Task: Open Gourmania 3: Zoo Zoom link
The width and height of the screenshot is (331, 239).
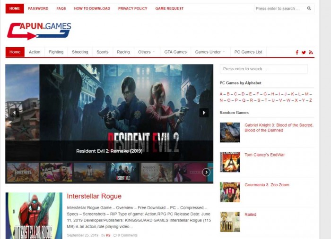Action: 267,185
